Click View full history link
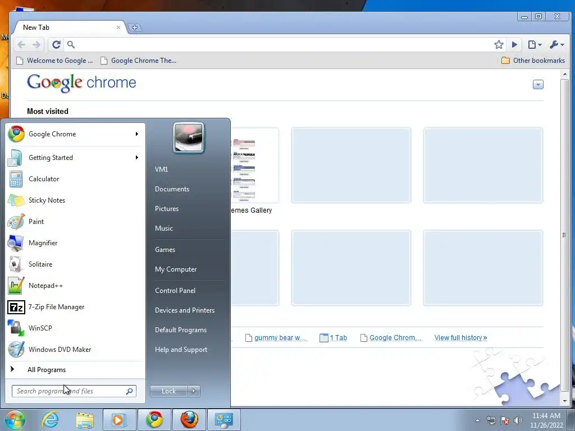575x431 pixels. (x=460, y=337)
